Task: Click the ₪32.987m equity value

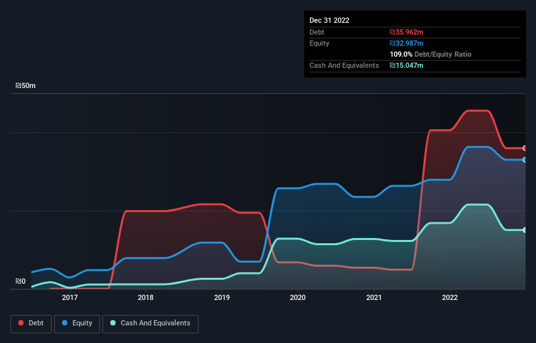Action: point(407,43)
